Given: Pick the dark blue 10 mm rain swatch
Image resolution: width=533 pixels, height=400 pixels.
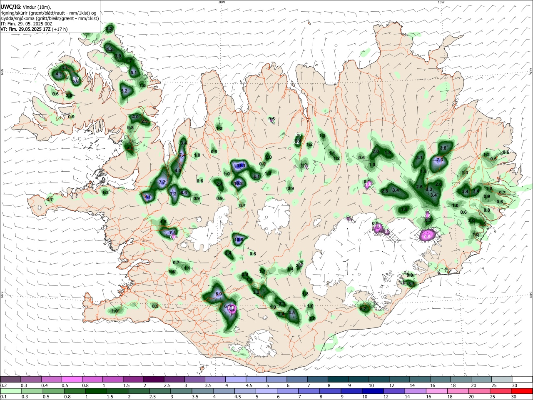Looking at the screenshot, I should pyautogui.click(x=372, y=391).
